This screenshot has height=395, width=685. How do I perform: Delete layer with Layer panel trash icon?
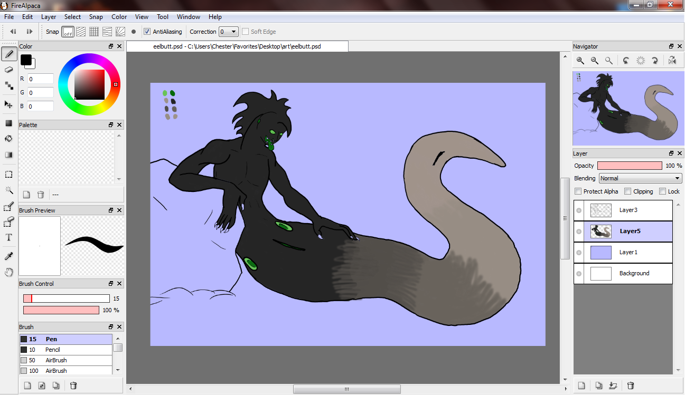(x=630, y=386)
